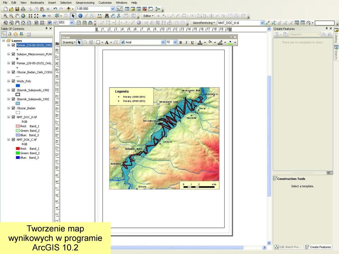
Task: Toggle visibility of Pomiar_(10-06-2015) layer
Action: (13, 45)
